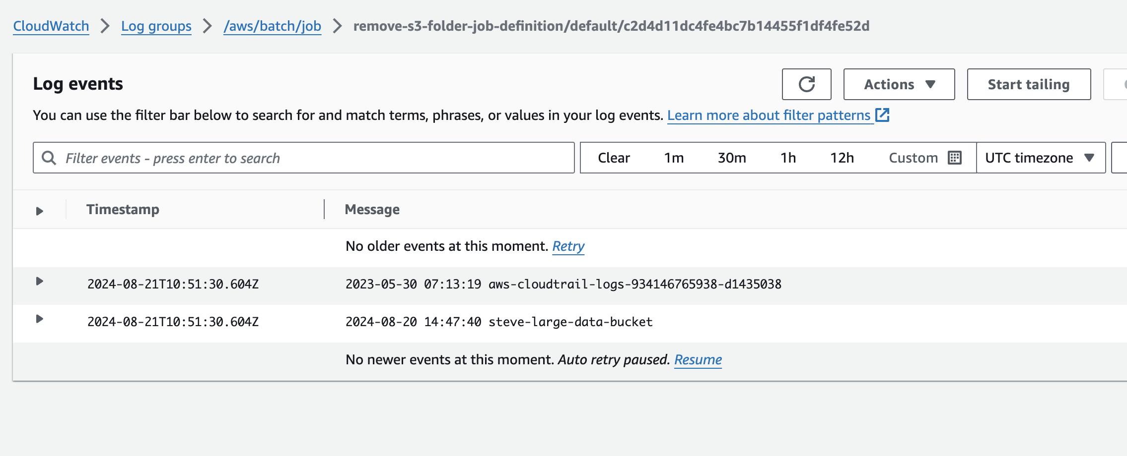
Task: Open the Actions dropdown menu
Action: click(899, 84)
